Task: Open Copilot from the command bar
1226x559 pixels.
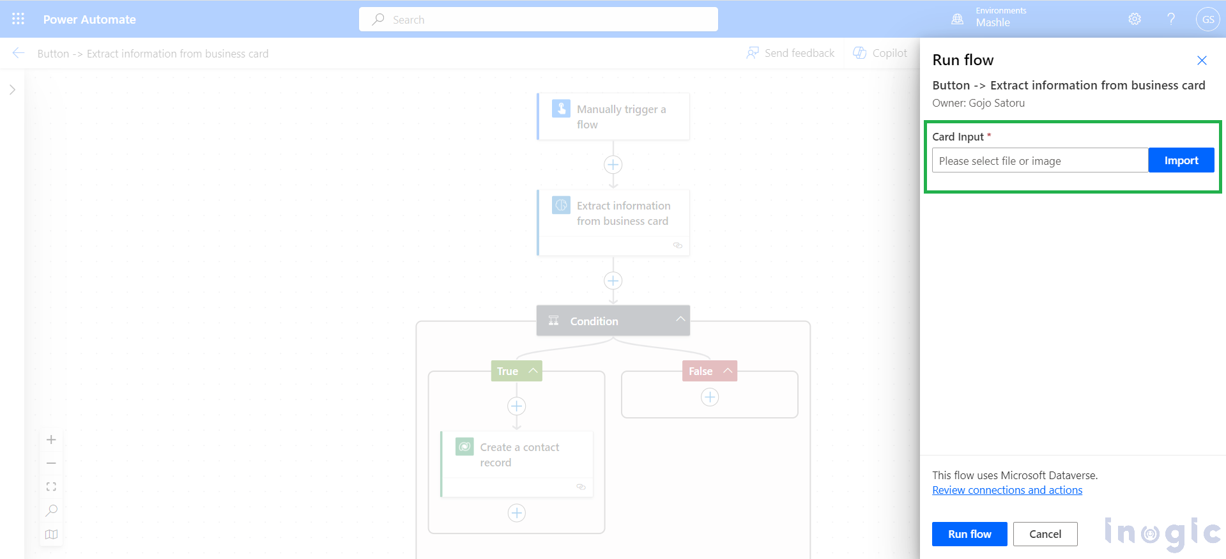Action: pos(880,53)
